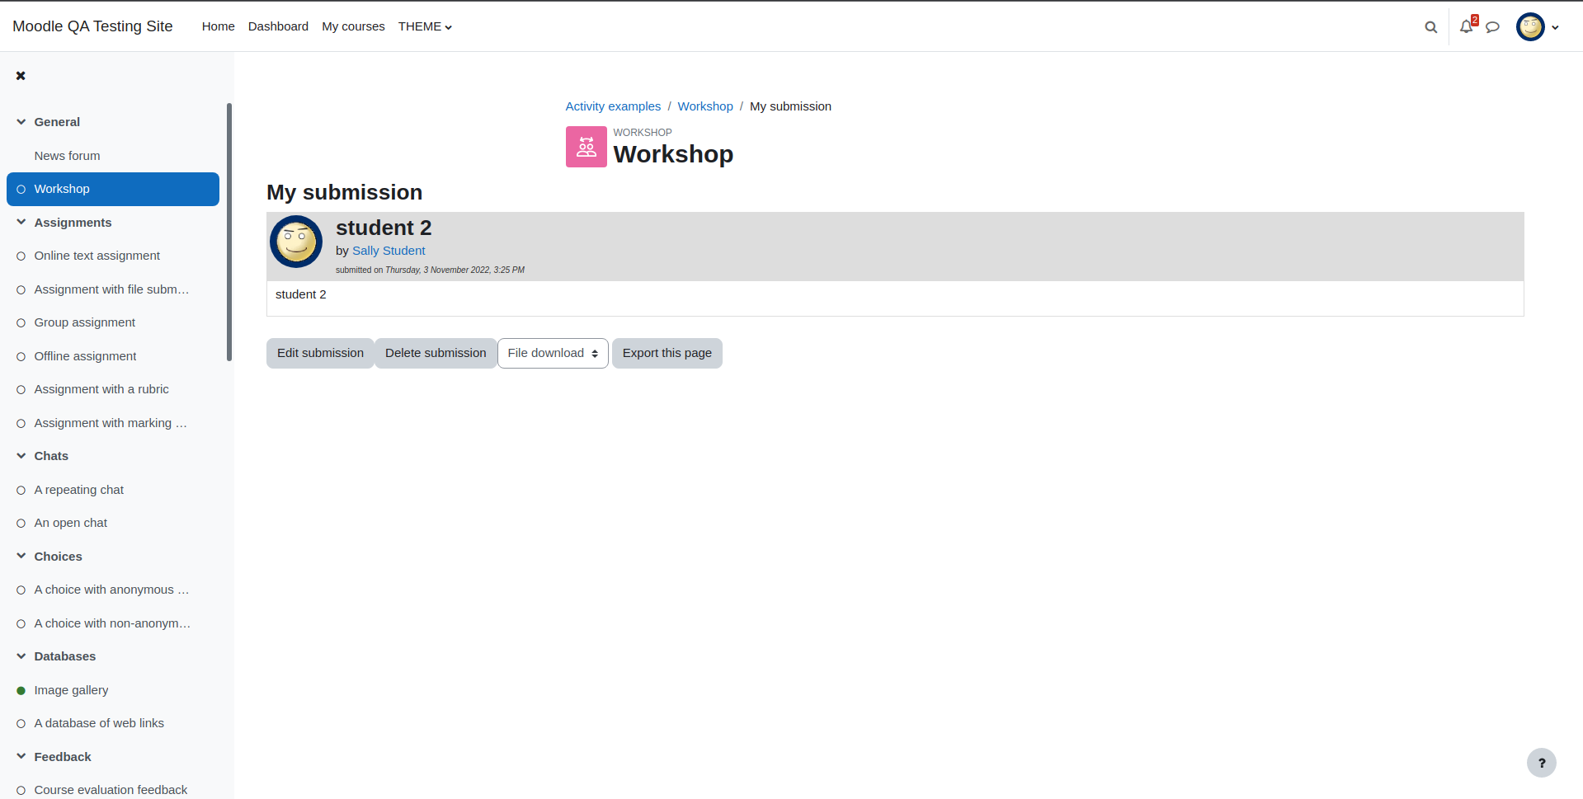Toggle completion circle for Workshop item

pos(21,190)
